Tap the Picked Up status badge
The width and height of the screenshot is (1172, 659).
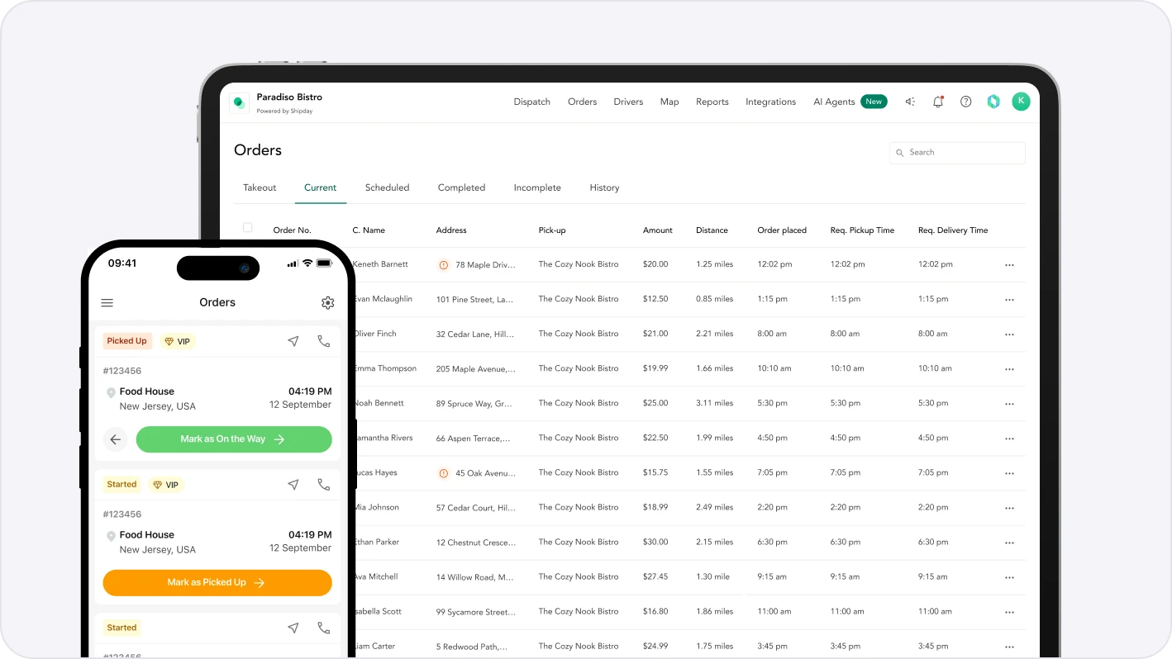point(127,341)
